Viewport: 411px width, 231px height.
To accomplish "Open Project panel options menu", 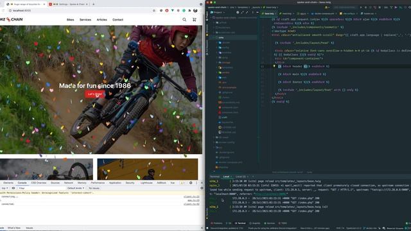I will 252,12.
